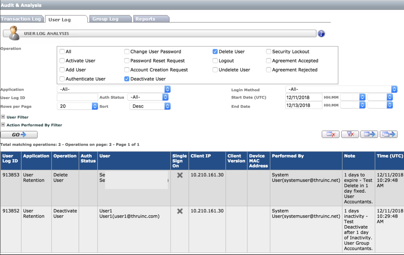
Task: Open the blue help question mark icon
Action: 321,34
